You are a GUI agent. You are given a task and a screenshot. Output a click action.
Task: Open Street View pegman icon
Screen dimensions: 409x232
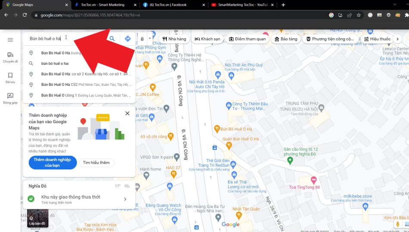(398, 224)
